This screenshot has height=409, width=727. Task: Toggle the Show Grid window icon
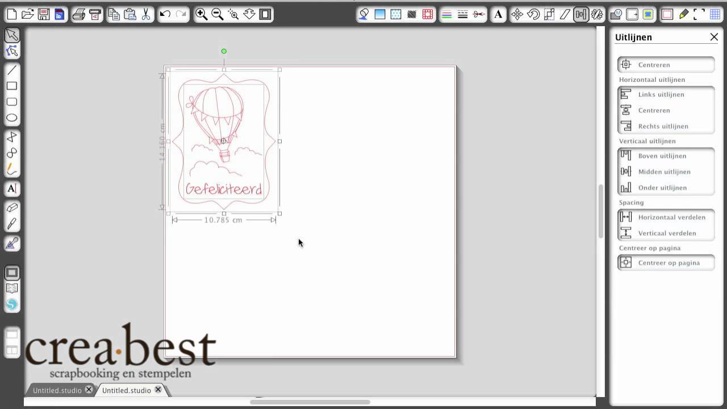[715, 14]
